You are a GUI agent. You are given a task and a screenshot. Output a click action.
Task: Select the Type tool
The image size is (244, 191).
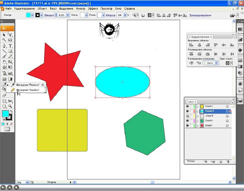point(11,46)
